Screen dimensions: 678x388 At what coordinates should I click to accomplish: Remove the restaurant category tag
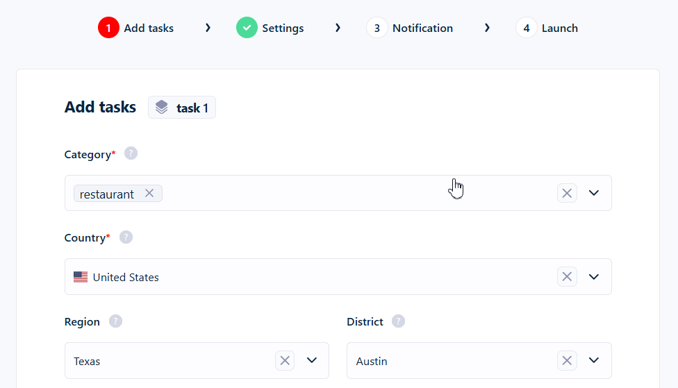click(x=149, y=193)
